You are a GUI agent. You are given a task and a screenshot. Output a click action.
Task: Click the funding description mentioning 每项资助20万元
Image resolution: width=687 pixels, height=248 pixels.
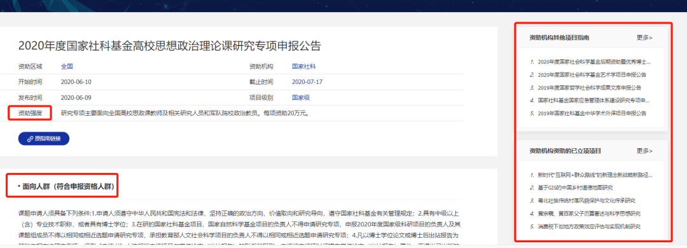click(x=186, y=113)
